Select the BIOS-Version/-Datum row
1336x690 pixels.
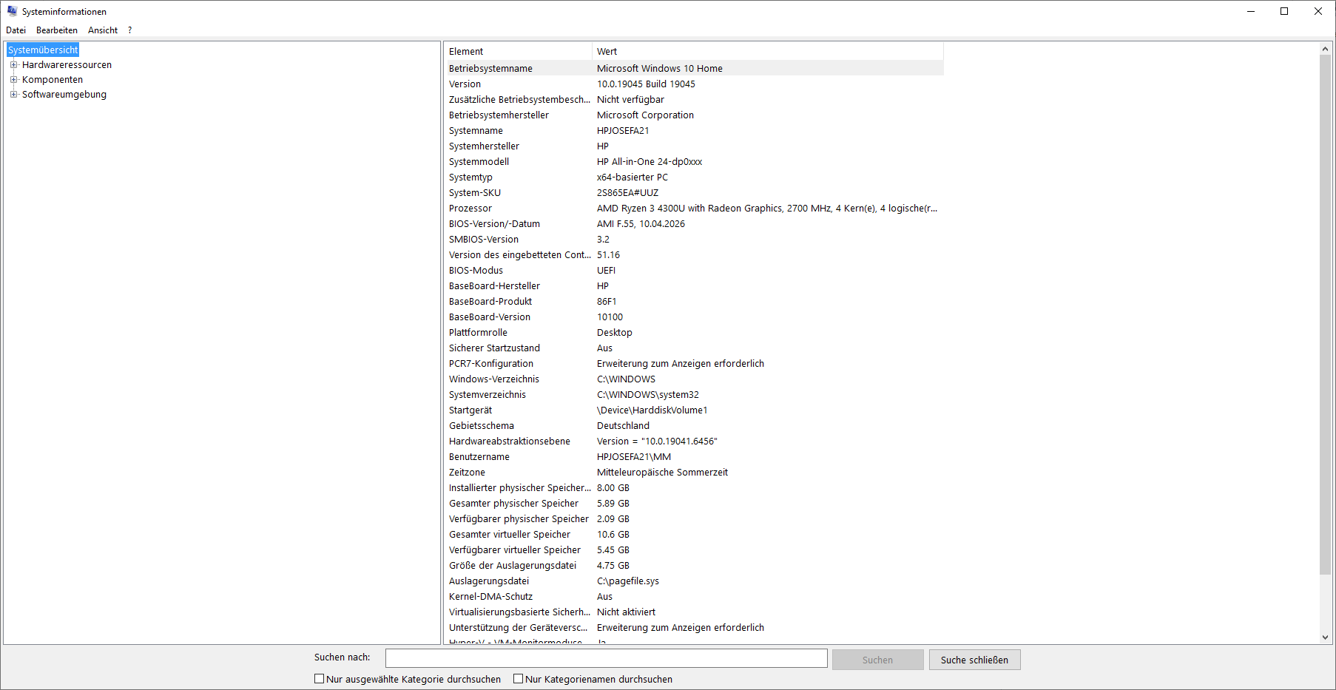click(694, 223)
